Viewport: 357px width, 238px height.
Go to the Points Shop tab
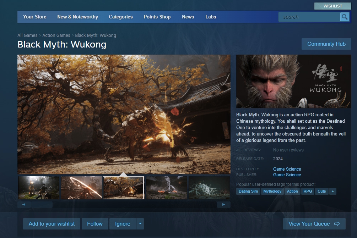(x=157, y=17)
